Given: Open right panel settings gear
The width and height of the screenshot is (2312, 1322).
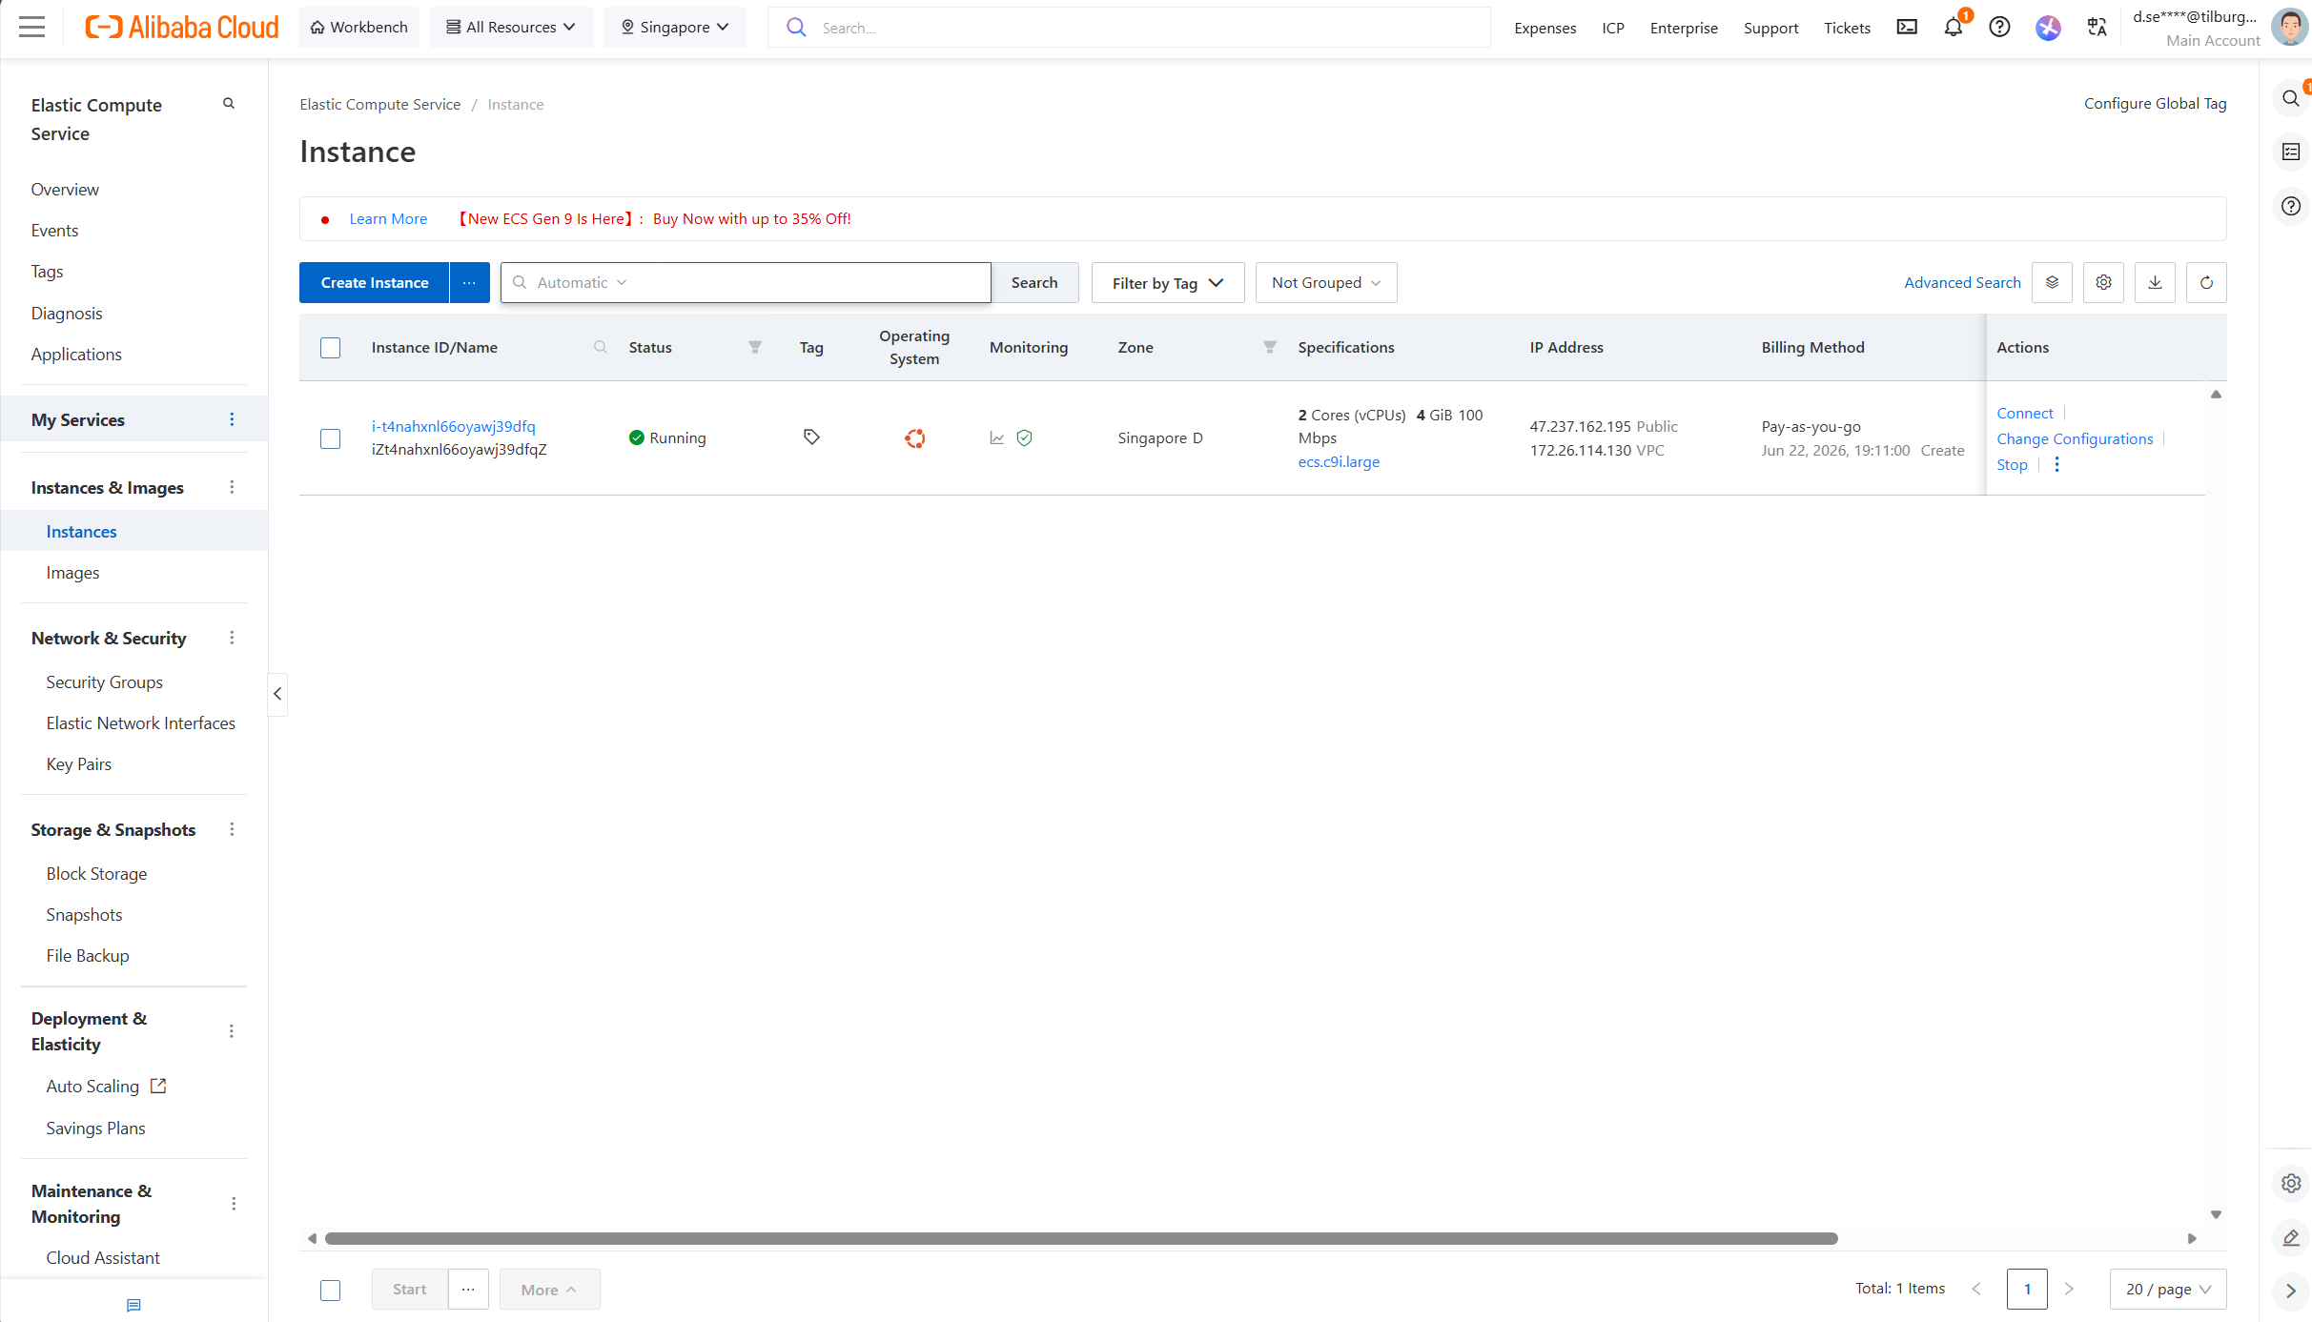Looking at the screenshot, I should (x=2291, y=1183).
